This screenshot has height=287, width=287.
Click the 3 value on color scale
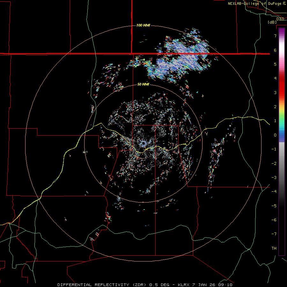(275, 92)
